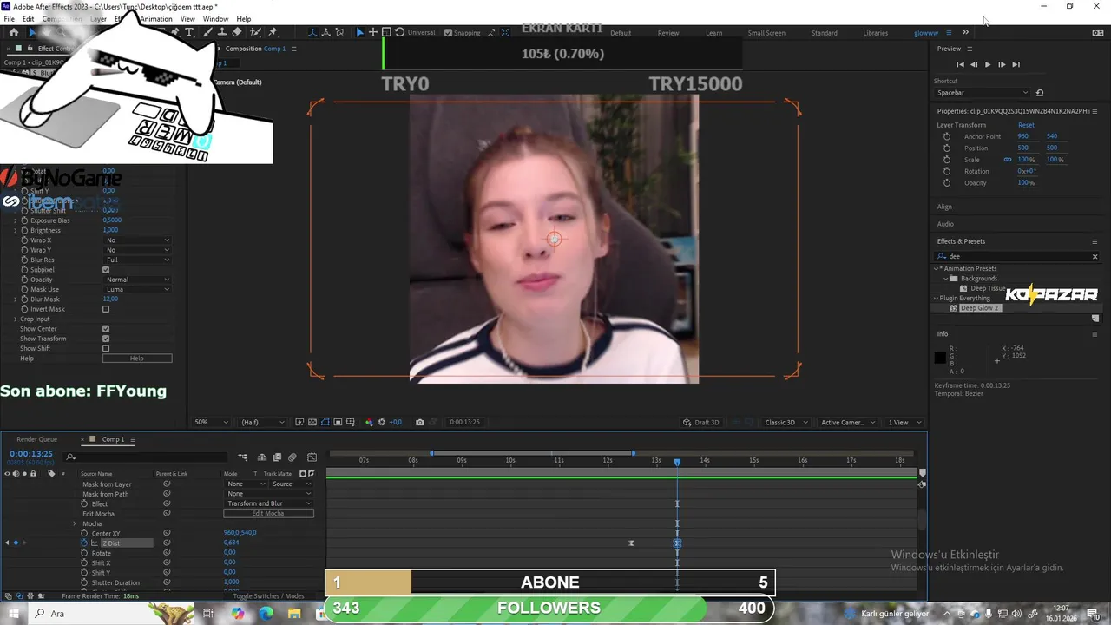Click the Z Dist stopwatch in timeline
This screenshot has width=1111, height=625.
click(84, 543)
